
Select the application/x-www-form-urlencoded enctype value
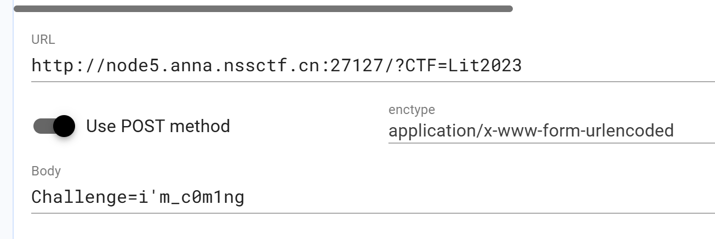[x=531, y=131]
